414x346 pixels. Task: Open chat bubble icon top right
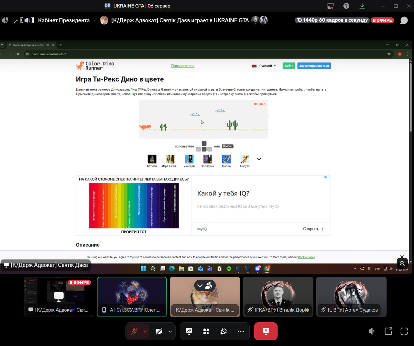404,20
